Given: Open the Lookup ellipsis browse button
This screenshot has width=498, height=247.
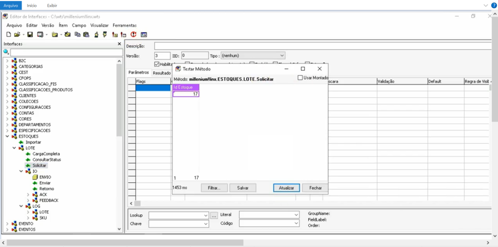Looking at the screenshot, I should pyautogui.click(x=214, y=216).
